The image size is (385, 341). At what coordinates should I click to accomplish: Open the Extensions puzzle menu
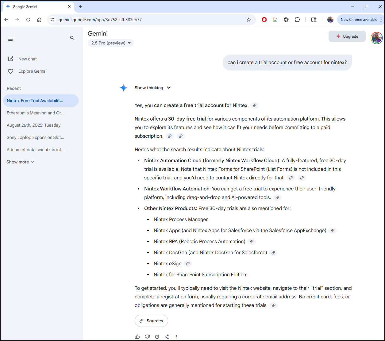[297, 20]
